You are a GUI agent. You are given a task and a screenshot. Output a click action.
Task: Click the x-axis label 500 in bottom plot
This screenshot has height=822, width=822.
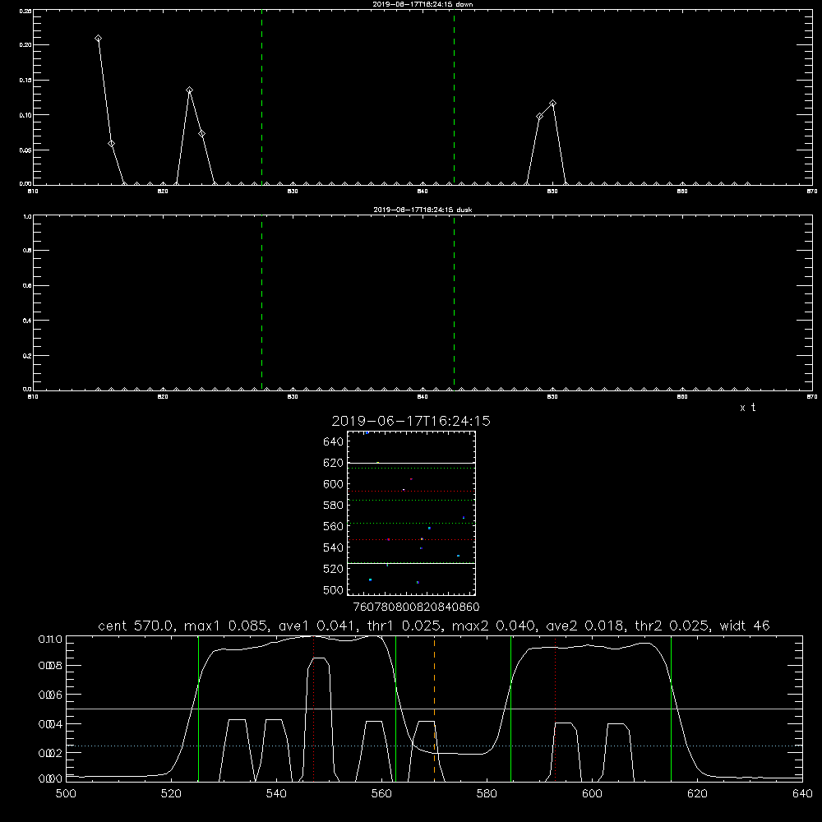click(66, 794)
